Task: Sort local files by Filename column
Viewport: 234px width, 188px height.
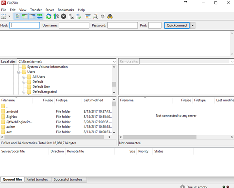Action: [x=16, y=100]
